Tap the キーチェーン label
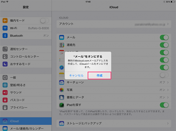176x131 pixels. [x=75, y=82]
